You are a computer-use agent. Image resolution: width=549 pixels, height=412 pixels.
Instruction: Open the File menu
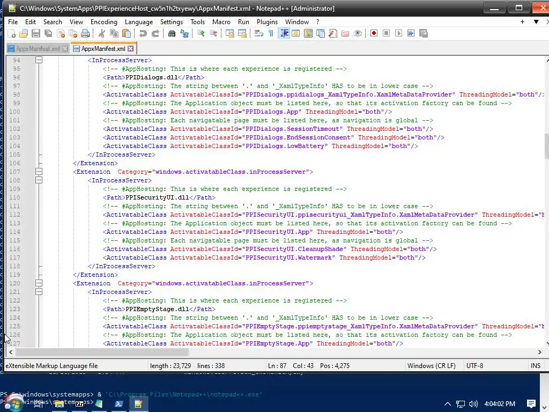pyautogui.click(x=13, y=21)
